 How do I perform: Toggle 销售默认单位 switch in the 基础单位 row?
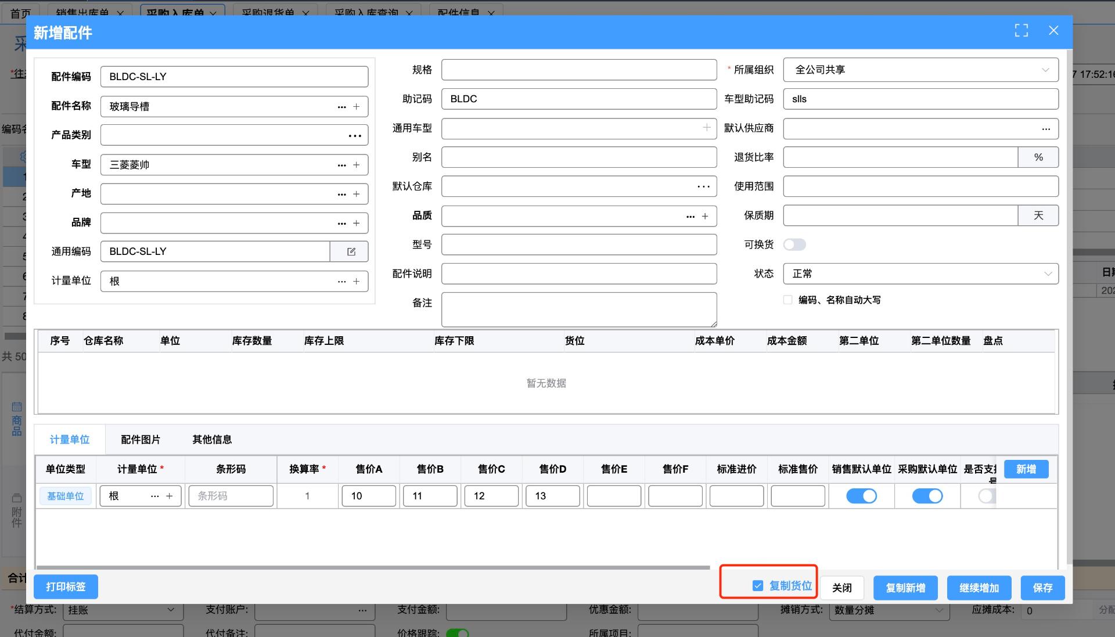pyautogui.click(x=861, y=496)
